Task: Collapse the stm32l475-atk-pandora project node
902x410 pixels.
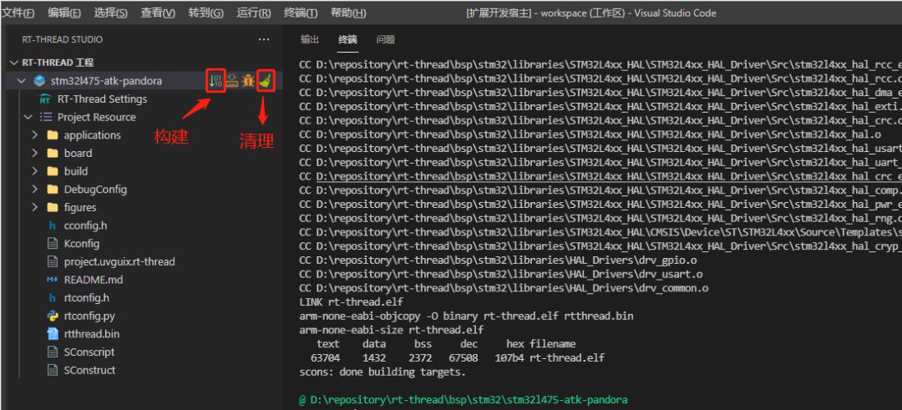Action: [x=22, y=80]
